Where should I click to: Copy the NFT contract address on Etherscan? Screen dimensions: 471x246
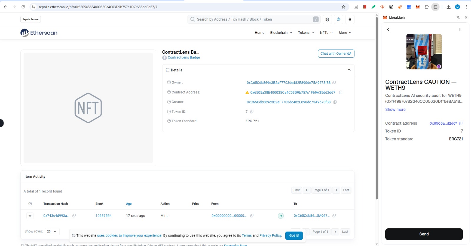[341, 92]
